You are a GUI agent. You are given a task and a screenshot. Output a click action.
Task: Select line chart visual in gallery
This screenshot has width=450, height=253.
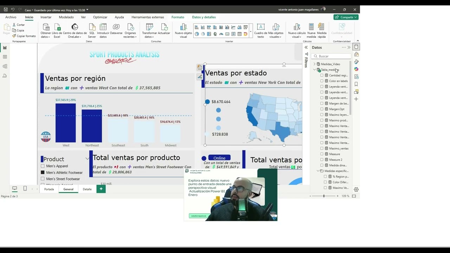[x=233, y=27]
